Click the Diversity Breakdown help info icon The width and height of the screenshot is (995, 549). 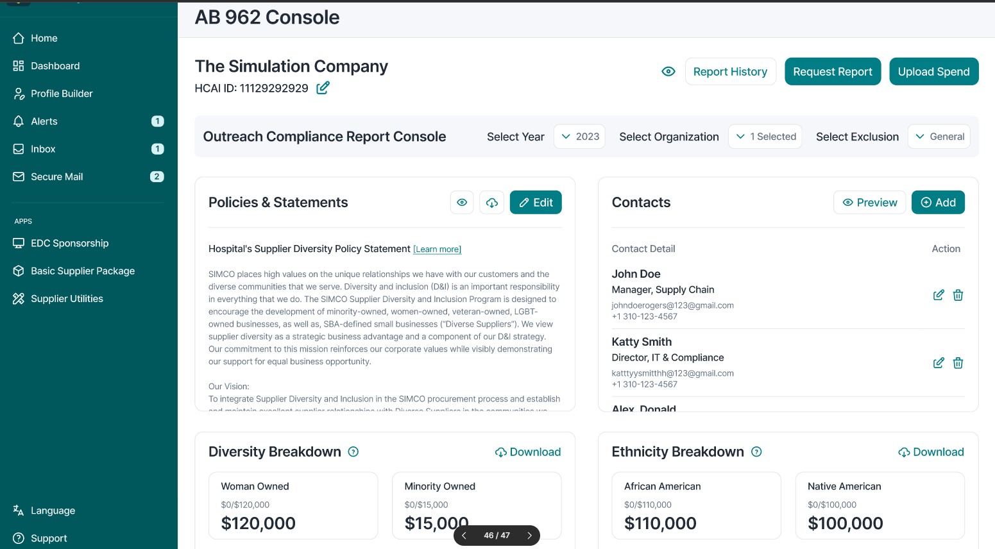[x=353, y=452]
